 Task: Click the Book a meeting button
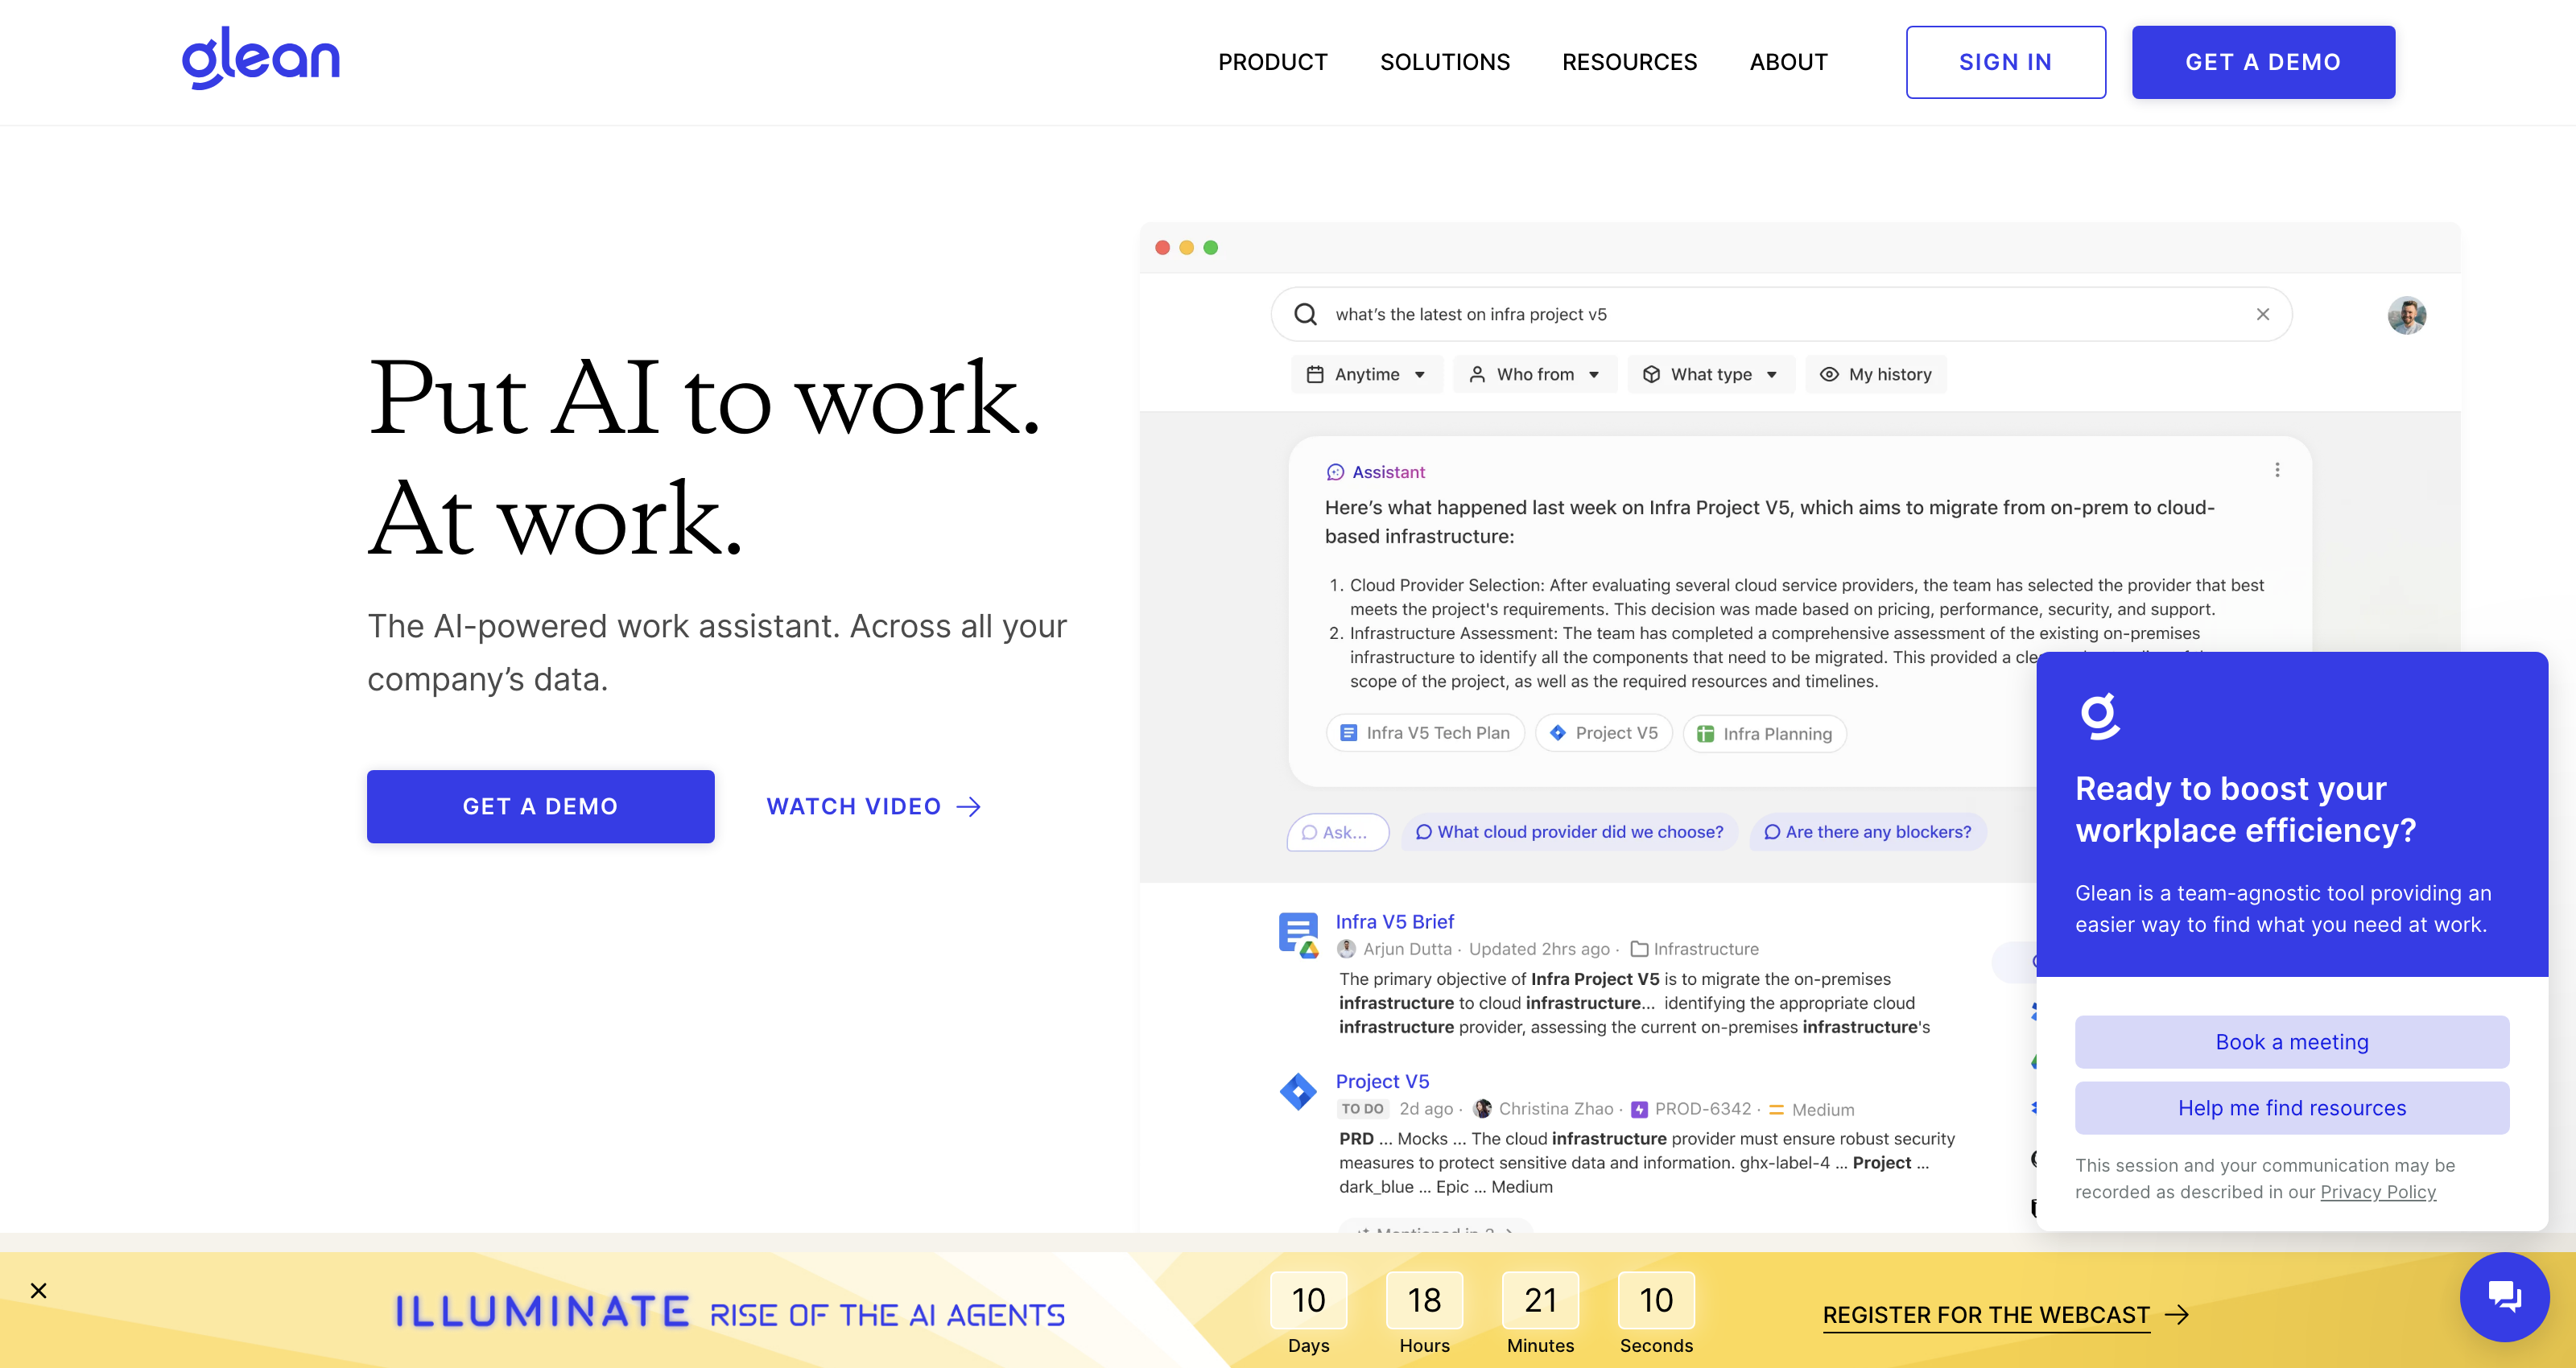2291,1042
